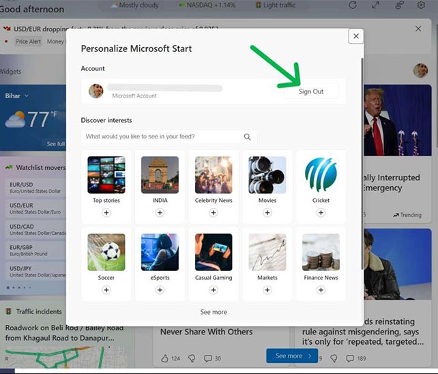This screenshot has height=374, width=438.
Task: Select the Finance News coins thumbnail
Action: pos(321,252)
